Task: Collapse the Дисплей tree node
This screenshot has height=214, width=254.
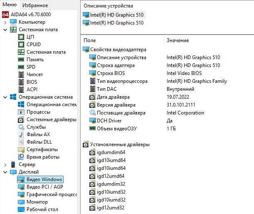Action: pyautogui.click(x=5, y=172)
